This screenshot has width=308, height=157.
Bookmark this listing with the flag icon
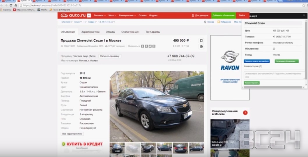pos(201,40)
